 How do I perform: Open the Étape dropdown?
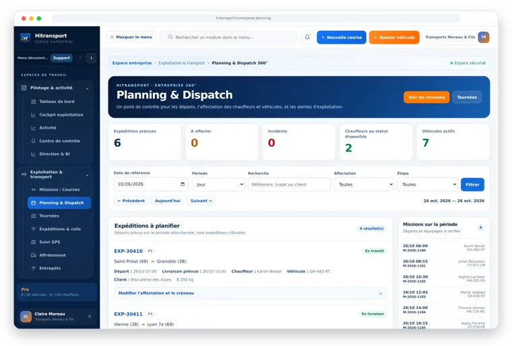(427, 184)
